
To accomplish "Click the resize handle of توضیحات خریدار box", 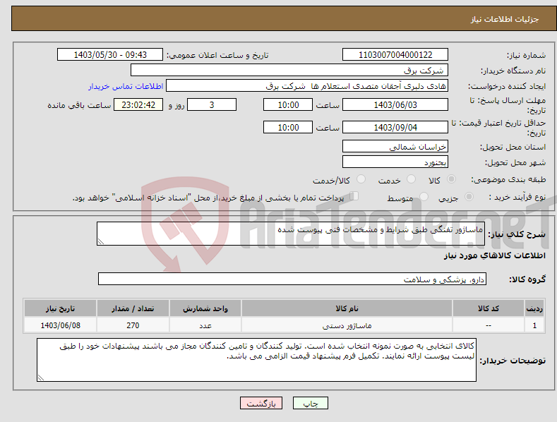I will click(x=41, y=378).
